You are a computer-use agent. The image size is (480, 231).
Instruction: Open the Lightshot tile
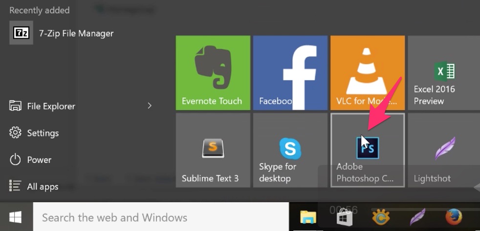(444, 150)
